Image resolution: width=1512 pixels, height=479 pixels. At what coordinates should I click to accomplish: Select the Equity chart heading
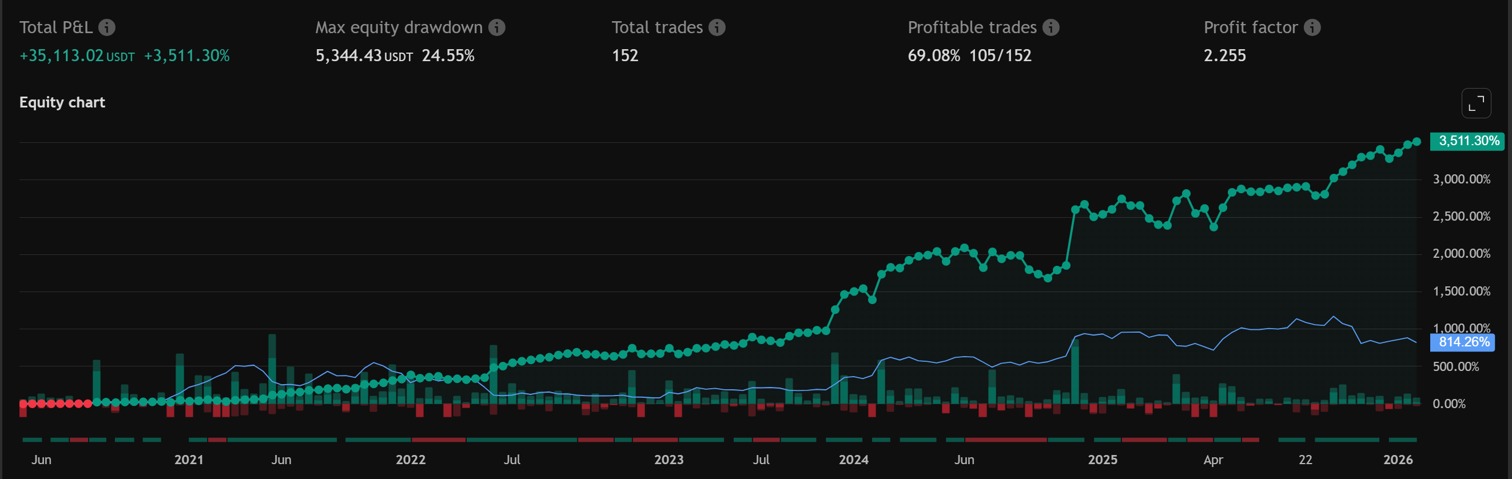click(62, 102)
